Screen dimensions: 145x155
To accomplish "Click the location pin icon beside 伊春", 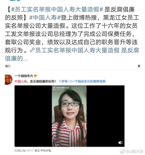I will 60,81.
